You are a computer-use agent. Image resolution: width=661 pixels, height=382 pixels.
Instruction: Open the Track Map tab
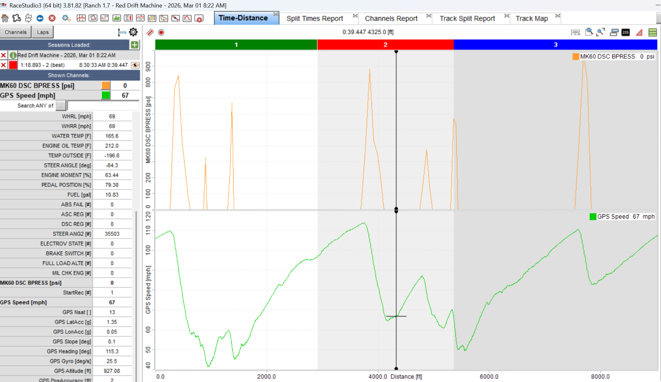coord(531,18)
